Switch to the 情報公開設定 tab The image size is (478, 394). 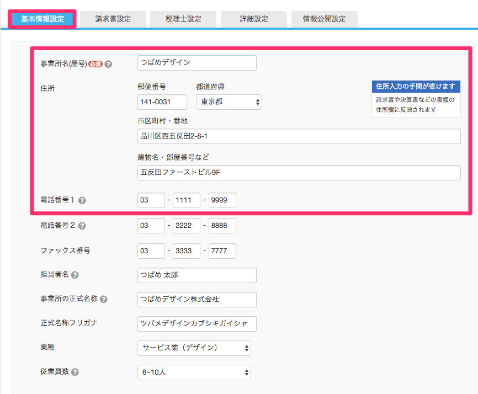tap(325, 19)
